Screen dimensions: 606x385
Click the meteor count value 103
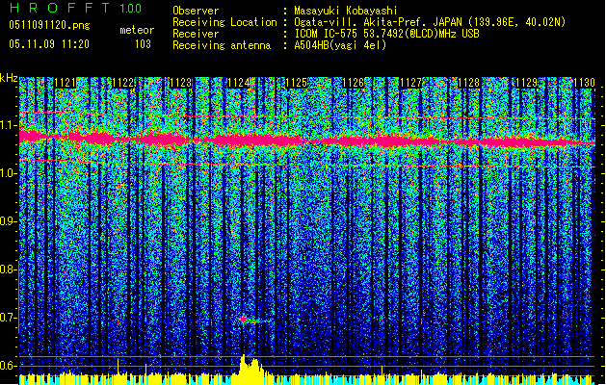142,44
